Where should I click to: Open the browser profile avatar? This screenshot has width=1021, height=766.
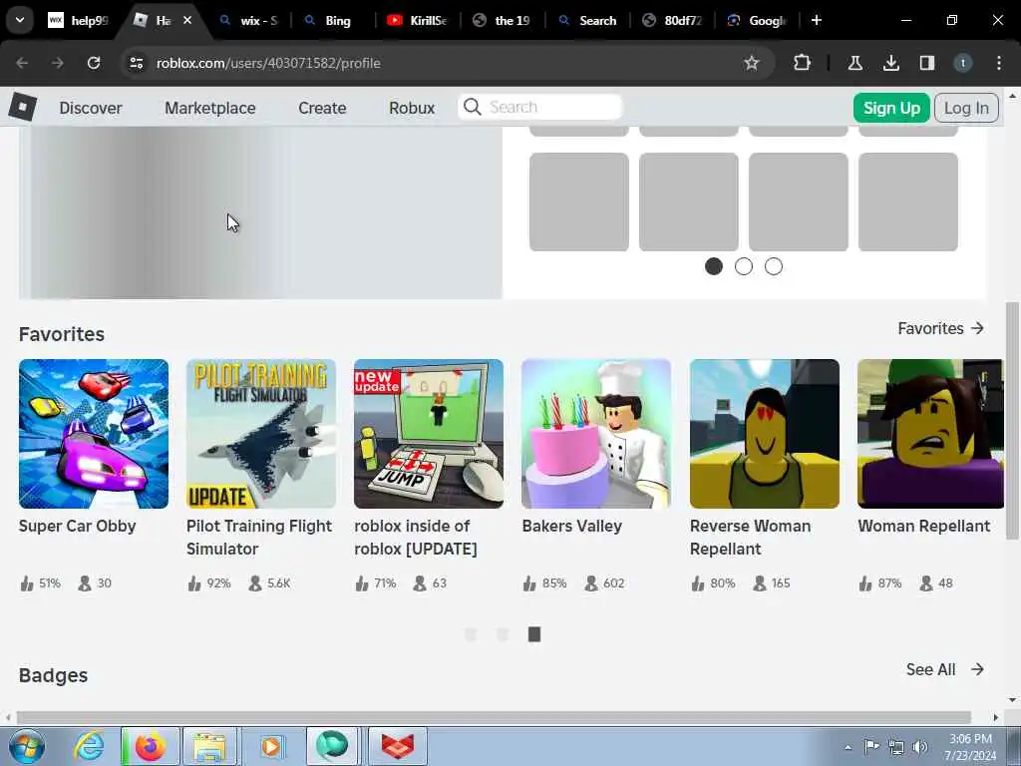[x=963, y=63]
